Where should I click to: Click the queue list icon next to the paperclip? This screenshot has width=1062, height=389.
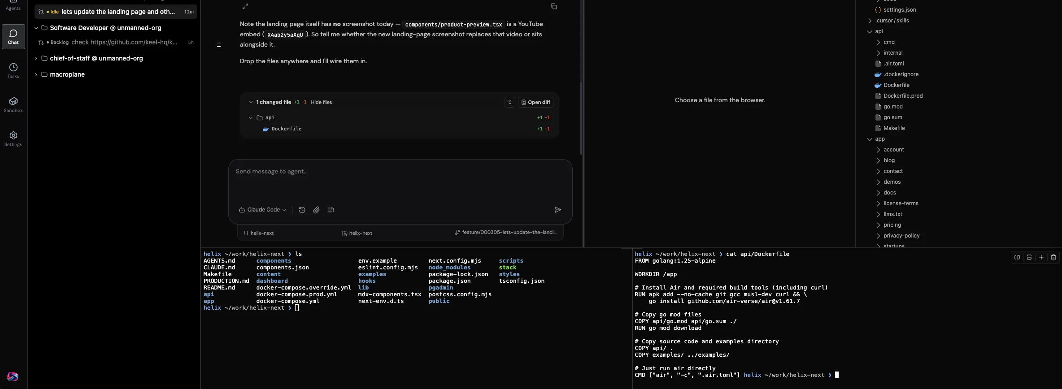[331, 210]
